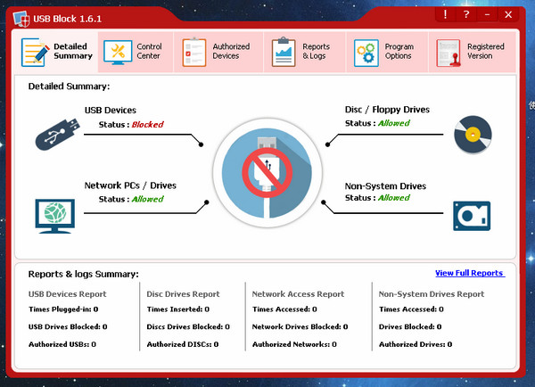Click Drives Blocked: 0 under Non-System Drives Report
This screenshot has width=535, height=387.
point(410,326)
